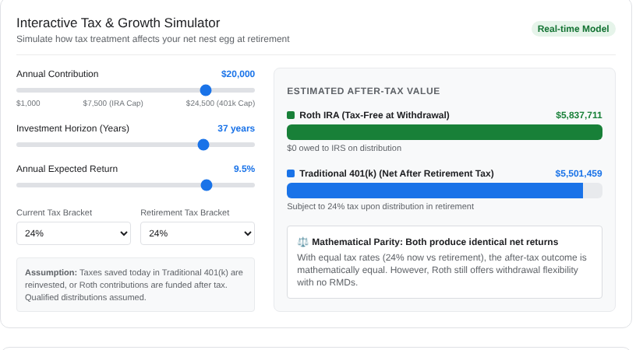Click the $20,000 contribution value

(238, 74)
